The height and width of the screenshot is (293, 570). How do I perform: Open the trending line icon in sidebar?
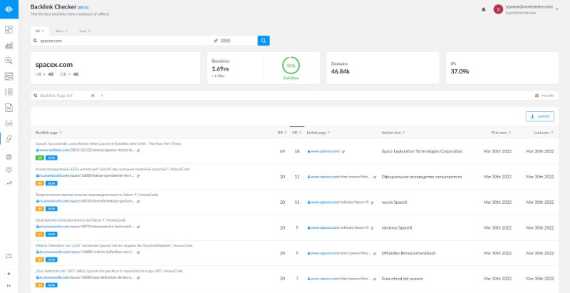click(x=9, y=183)
